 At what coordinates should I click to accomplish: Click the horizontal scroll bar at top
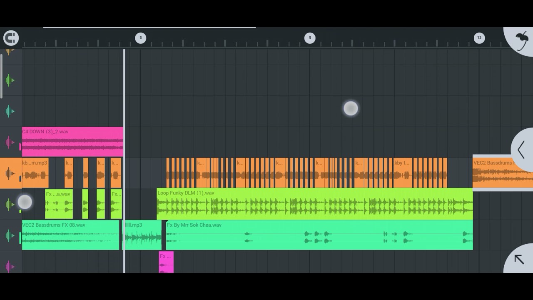[x=149, y=28]
